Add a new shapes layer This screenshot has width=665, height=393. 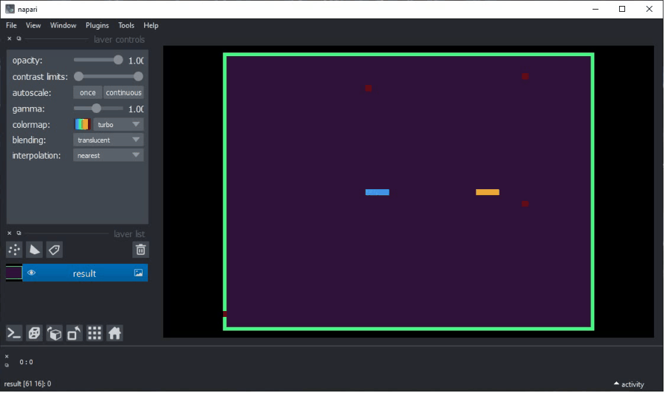pyautogui.click(x=34, y=250)
